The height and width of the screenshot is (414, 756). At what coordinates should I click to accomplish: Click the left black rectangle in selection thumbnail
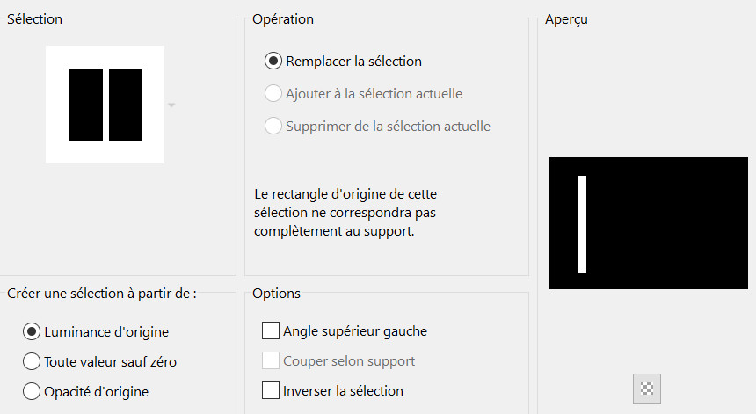tap(86, 105)
